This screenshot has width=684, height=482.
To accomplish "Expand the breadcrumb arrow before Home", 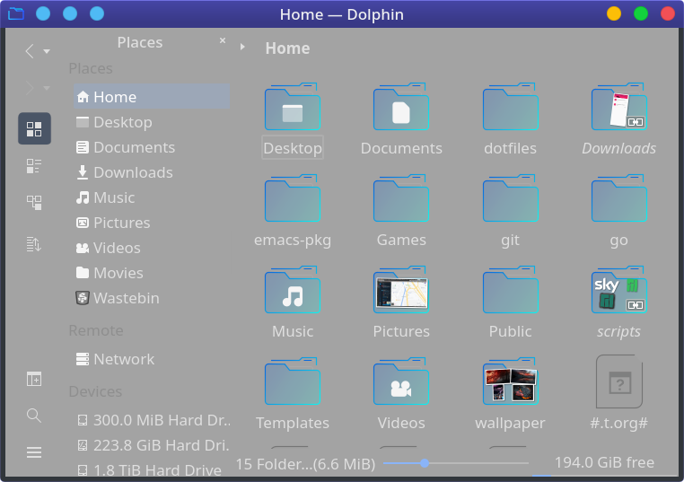I will point(242,48).
